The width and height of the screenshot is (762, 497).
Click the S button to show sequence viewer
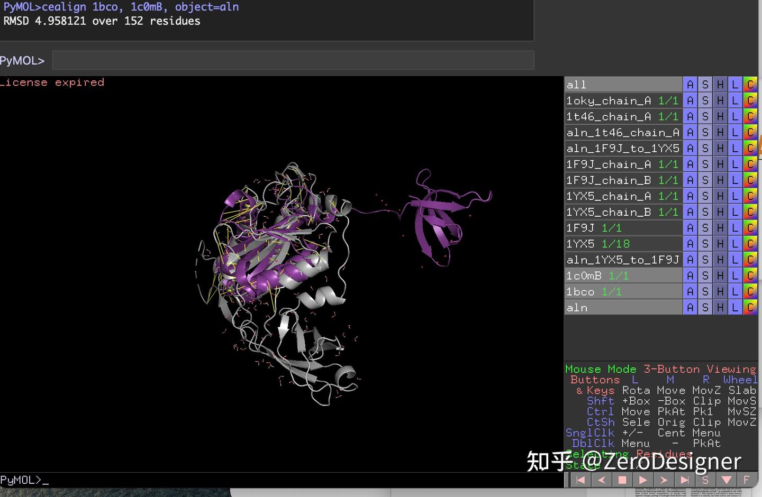coord(705,480)
